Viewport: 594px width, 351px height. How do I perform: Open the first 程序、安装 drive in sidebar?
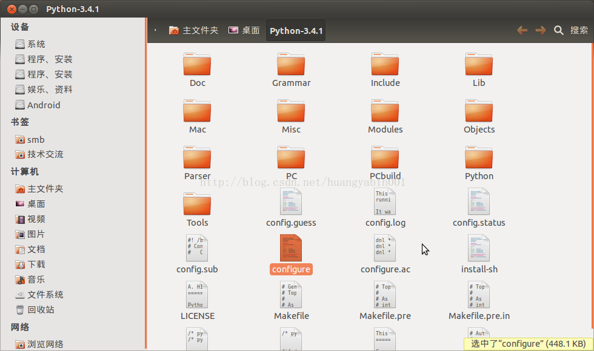(x=44, y=59)
